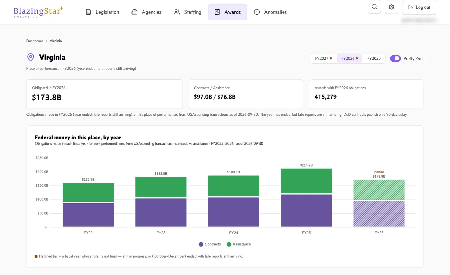Switch to the FY2025 fiscal year

point(374,59)
